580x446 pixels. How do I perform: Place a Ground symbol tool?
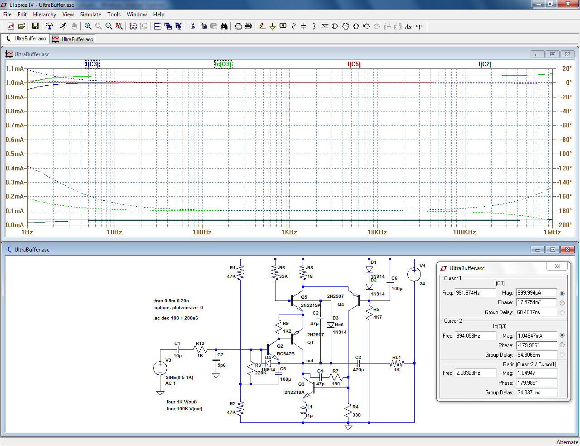coord(273,26)
